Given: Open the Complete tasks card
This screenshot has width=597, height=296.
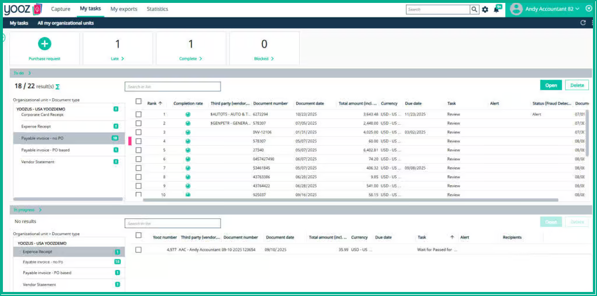Looking at the screenshot, I should coord(190,48).
